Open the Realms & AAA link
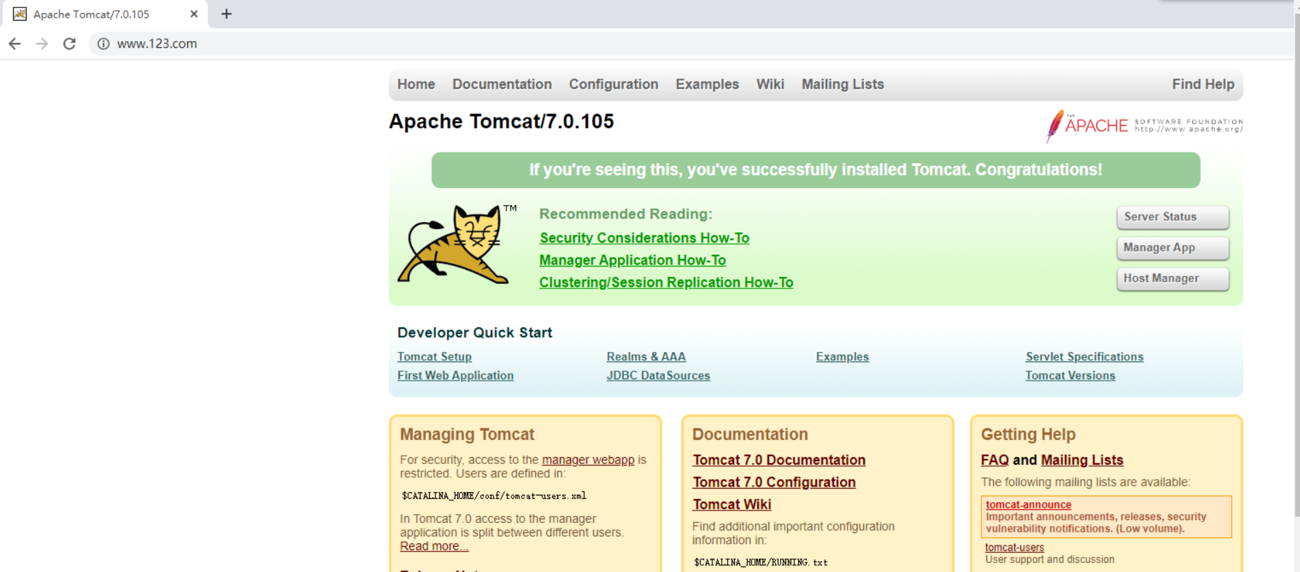Screen dimensions: 1300x572 [x=646, y=357]
